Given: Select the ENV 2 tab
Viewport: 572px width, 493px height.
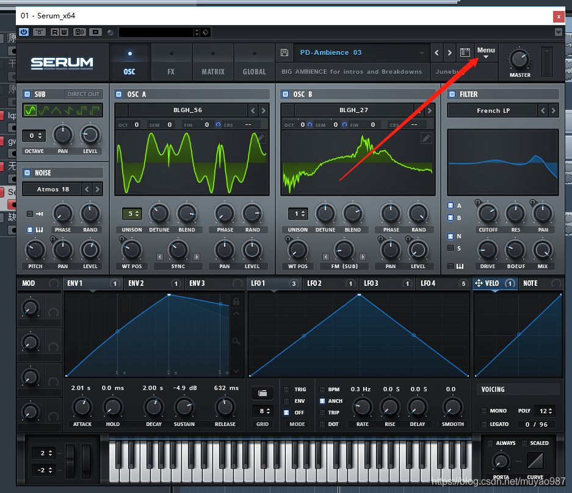Looking at the screenshot, I should click(154, 283).
